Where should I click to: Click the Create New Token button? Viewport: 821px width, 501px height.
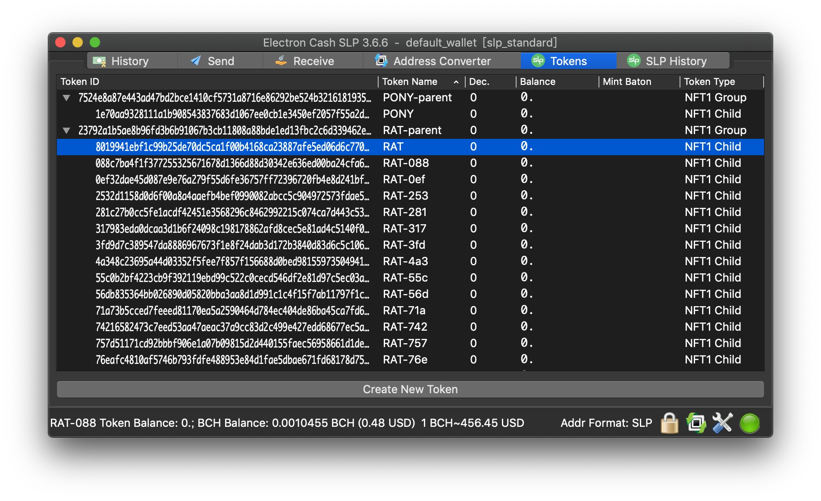tap(410, 389)
